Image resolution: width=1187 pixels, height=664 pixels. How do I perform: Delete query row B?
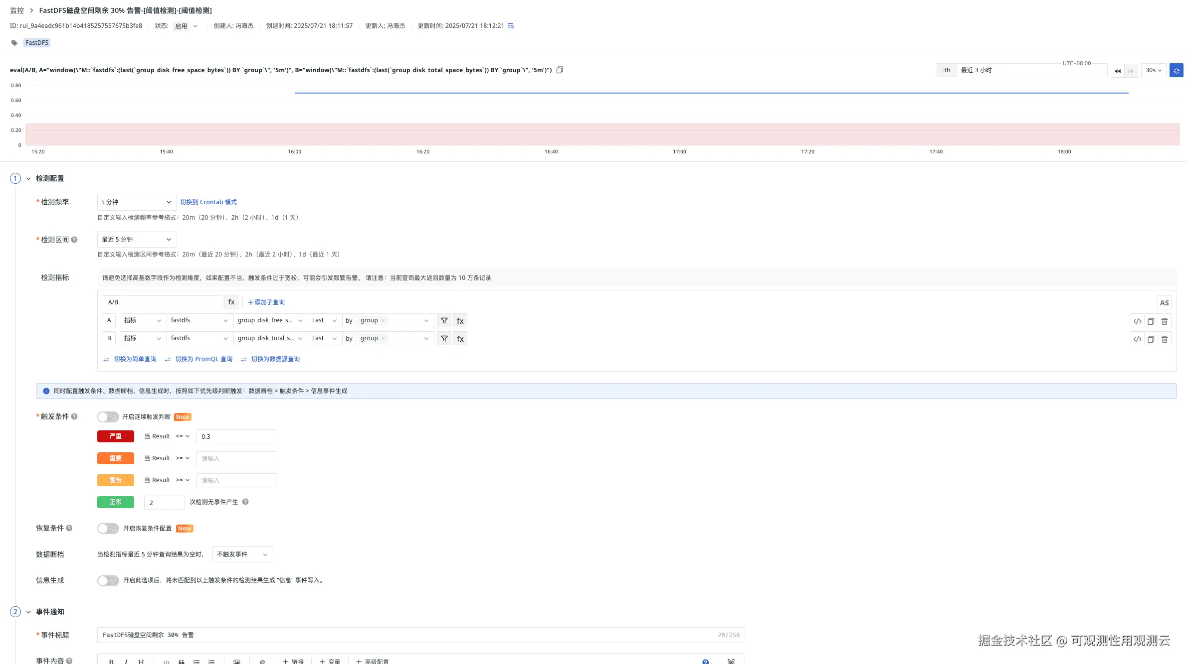[1164, 339]
